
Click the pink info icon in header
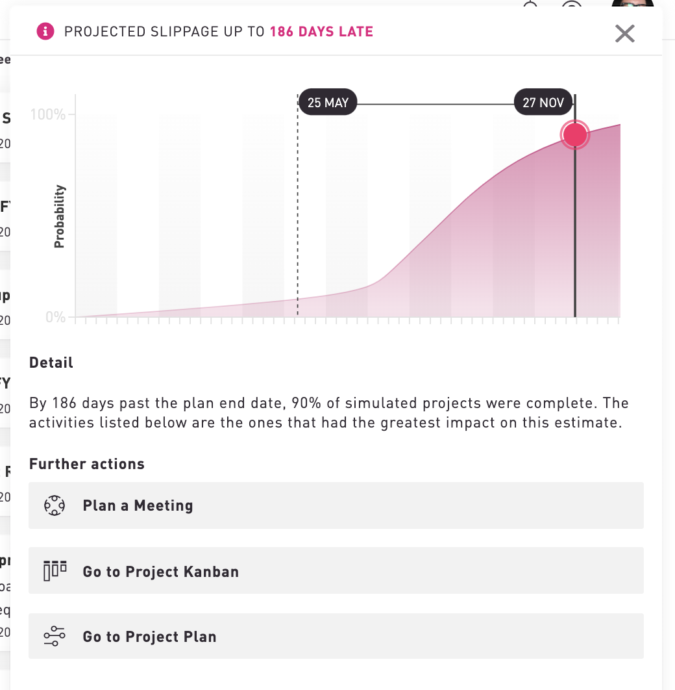45,32
